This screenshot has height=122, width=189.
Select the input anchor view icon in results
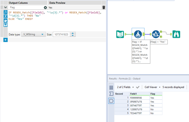pos(111,94)
